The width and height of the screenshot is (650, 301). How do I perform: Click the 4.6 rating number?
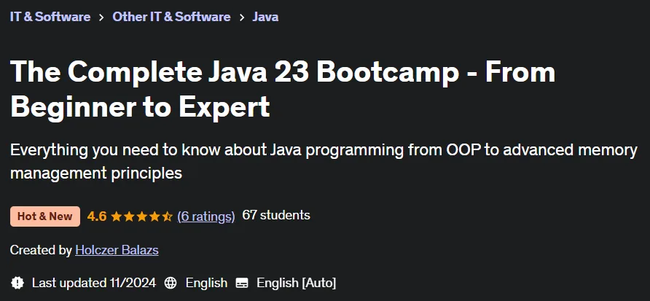coord(97,216)
